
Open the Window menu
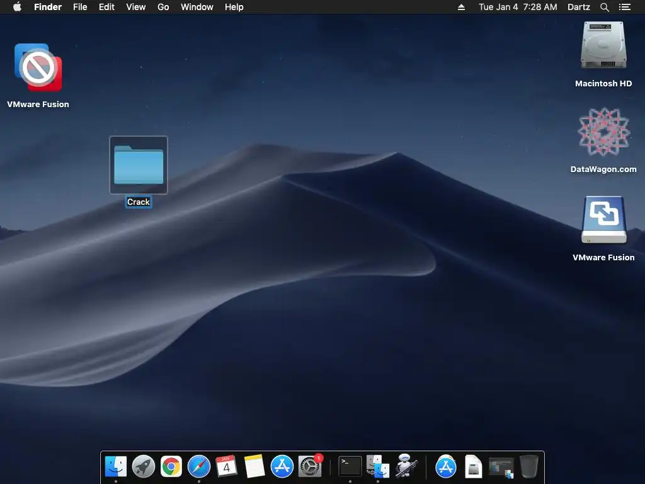(x=197, y=7)
